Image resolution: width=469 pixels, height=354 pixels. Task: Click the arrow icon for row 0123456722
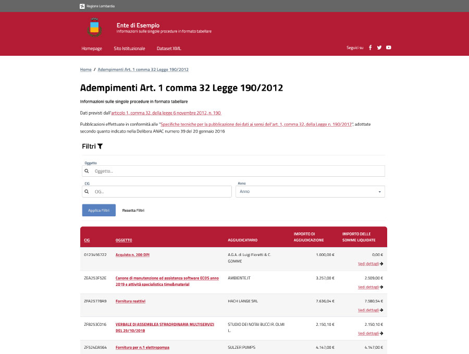381,264
